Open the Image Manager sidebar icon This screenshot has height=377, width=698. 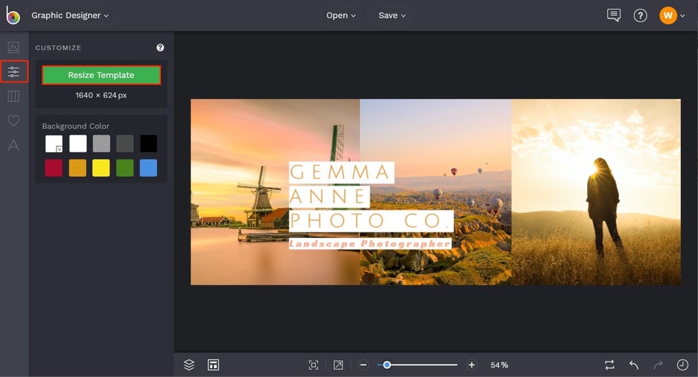13,47
